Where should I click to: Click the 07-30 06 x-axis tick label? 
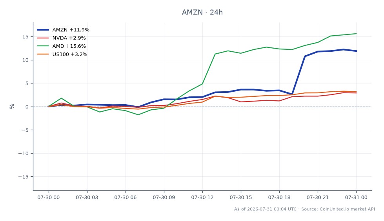pos(126,197)
